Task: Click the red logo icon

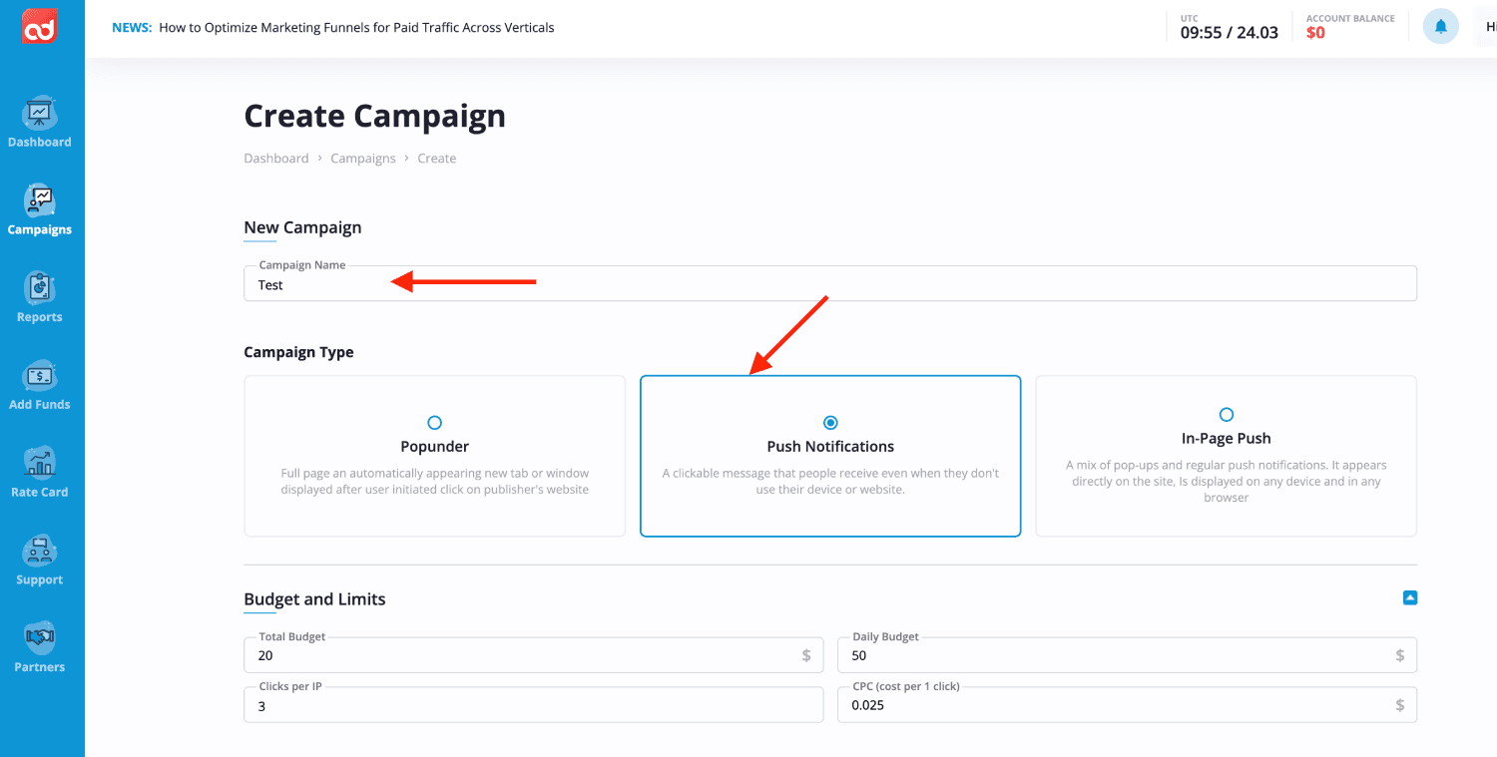Action: [x=40, y=26]
